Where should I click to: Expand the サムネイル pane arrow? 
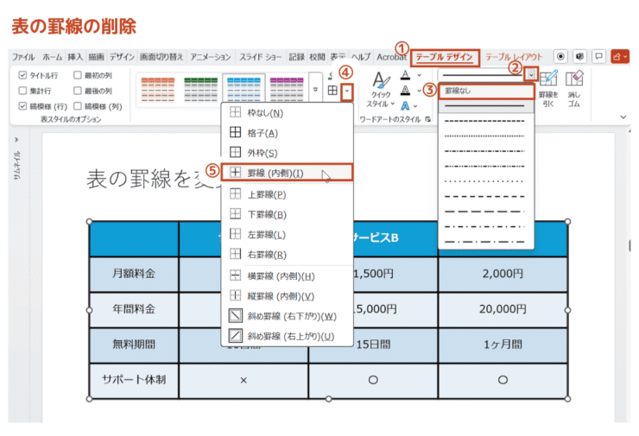coord(16,140)
